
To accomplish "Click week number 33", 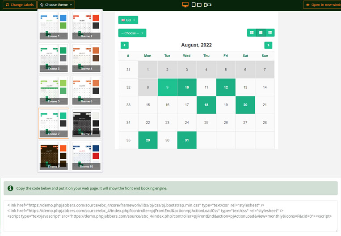I will click(128, 105).
